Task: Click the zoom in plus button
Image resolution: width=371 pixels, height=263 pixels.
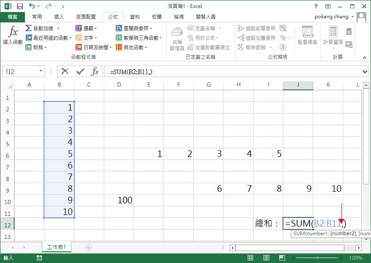Action: click(341, 258)
